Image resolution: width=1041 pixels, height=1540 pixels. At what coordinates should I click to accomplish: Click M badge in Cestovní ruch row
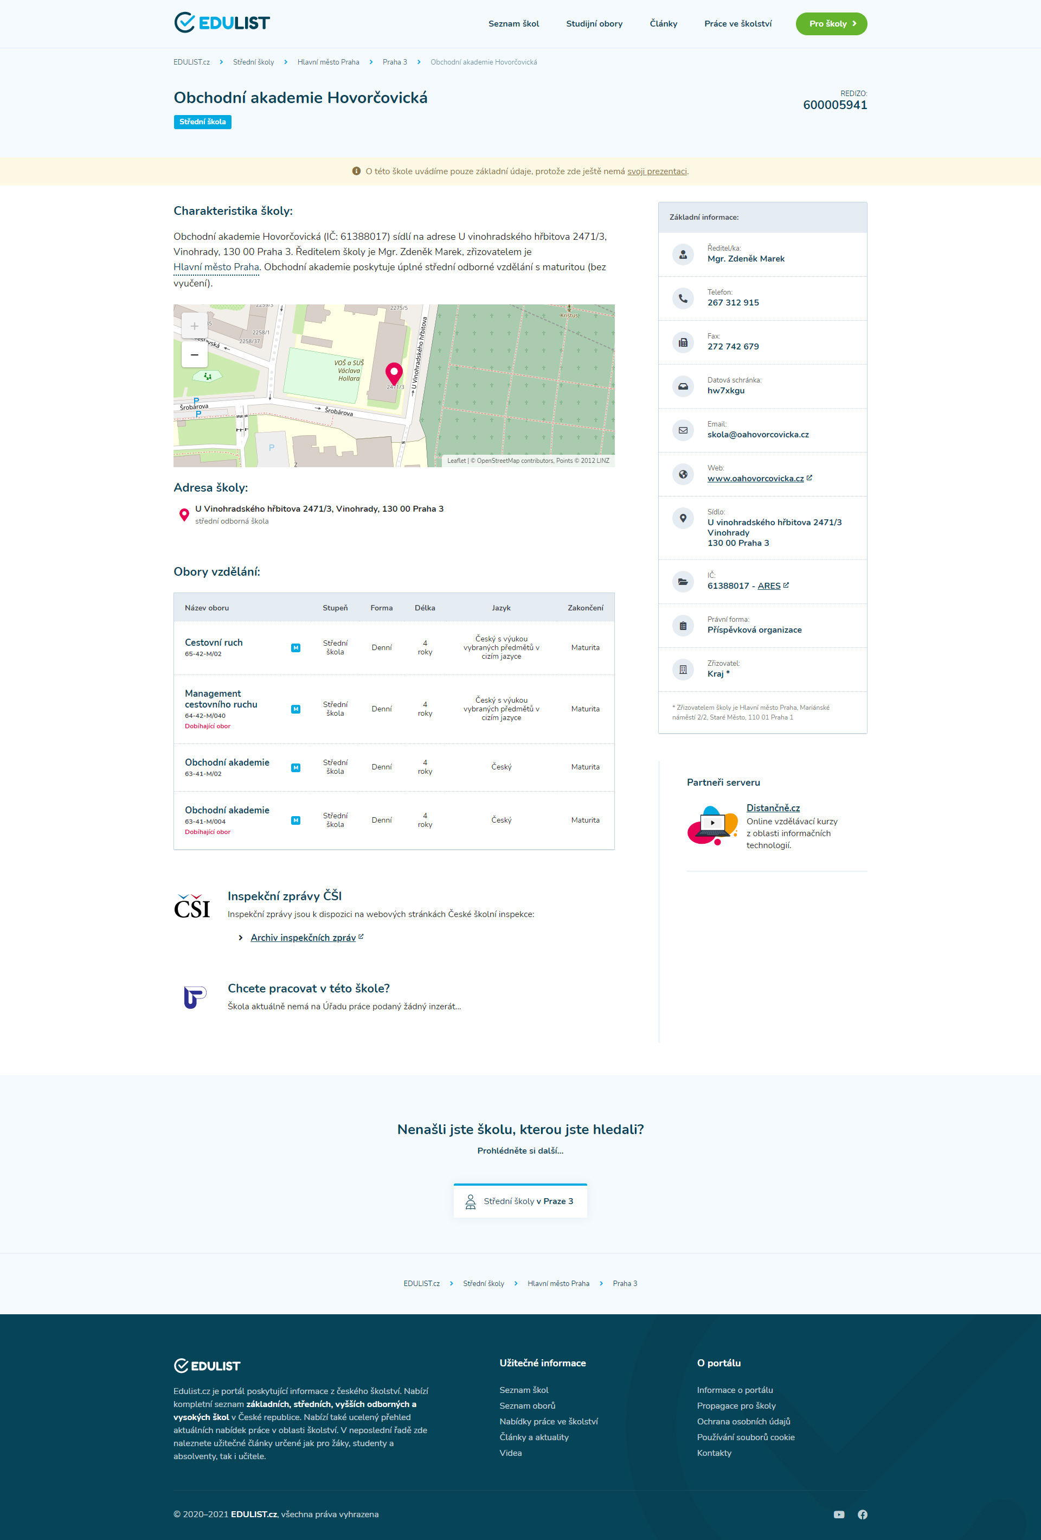point(295,648)
